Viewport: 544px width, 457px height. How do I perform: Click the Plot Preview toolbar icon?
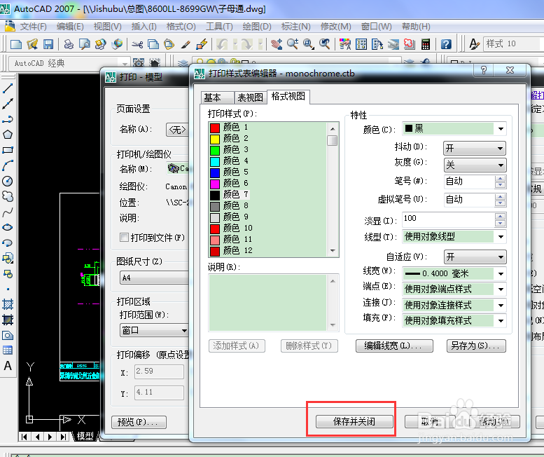pos(84,44)
